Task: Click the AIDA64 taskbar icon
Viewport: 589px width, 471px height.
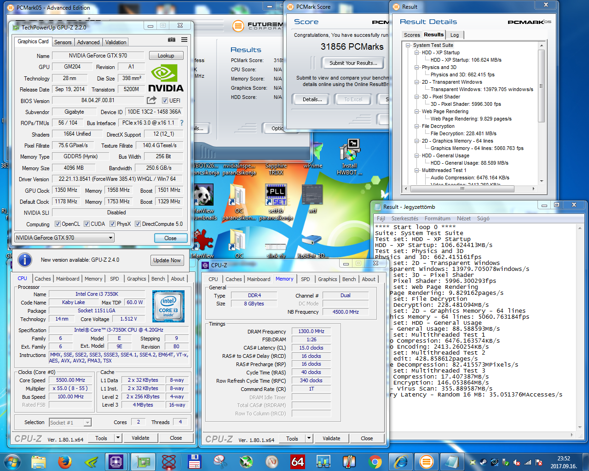Action: [x=298, y=461]
